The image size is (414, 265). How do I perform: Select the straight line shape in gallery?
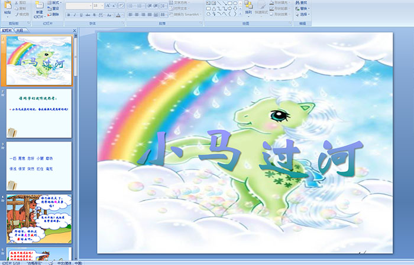pos(219,3)
